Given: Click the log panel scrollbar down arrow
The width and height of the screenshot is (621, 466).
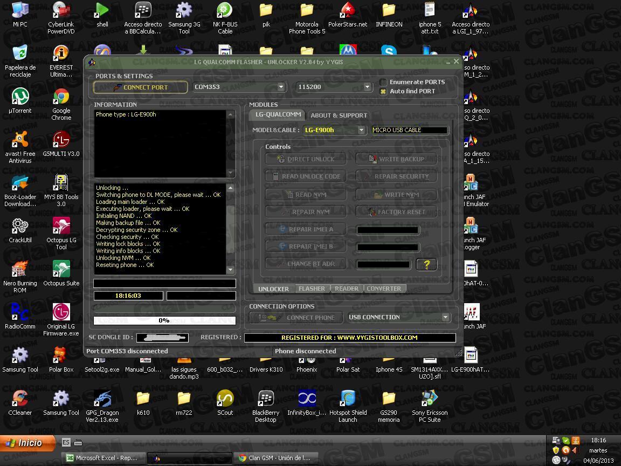Looking at the screenshot, I should 231,270.
